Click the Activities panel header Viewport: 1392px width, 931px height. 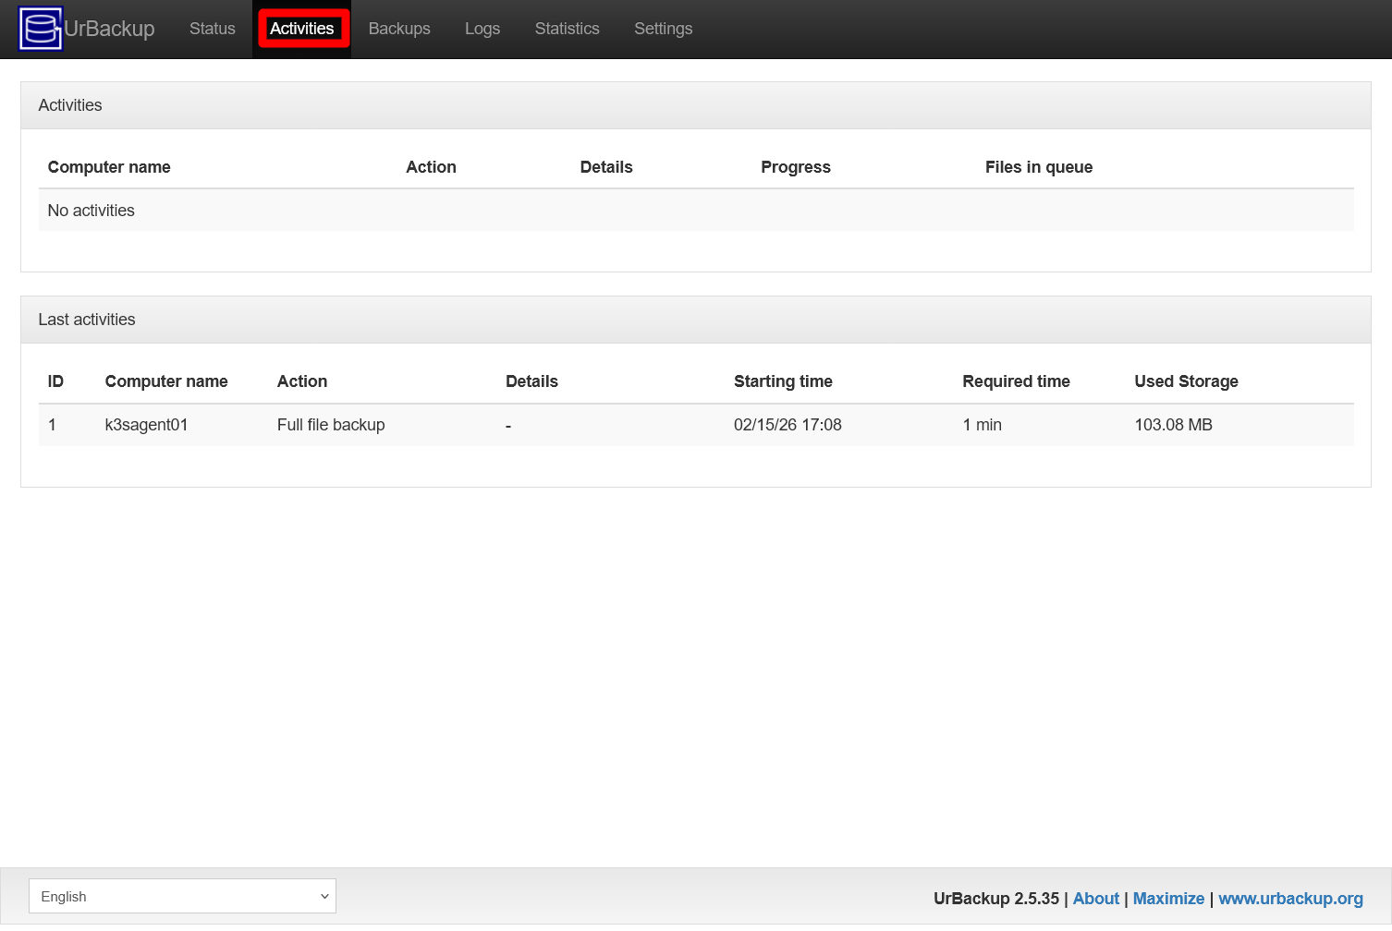click(x=70, y=104)
